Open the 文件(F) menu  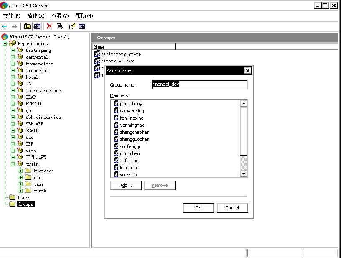pyautogui.click(x=12, y=15)
